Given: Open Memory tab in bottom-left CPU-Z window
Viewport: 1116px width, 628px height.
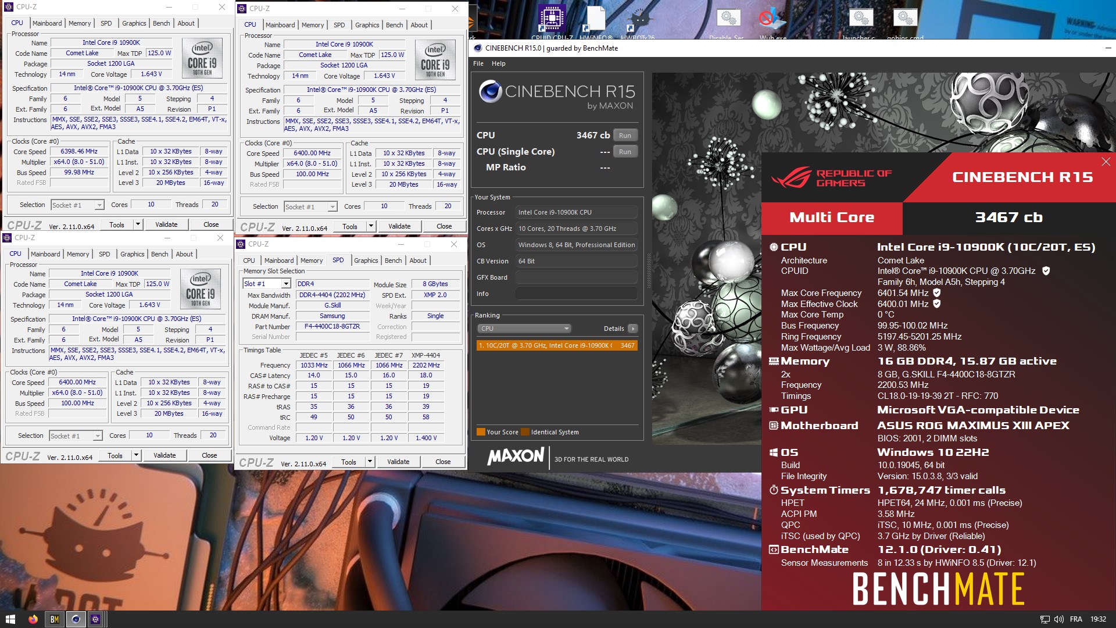Looking at the screenshot, I should tap(78, 254).
